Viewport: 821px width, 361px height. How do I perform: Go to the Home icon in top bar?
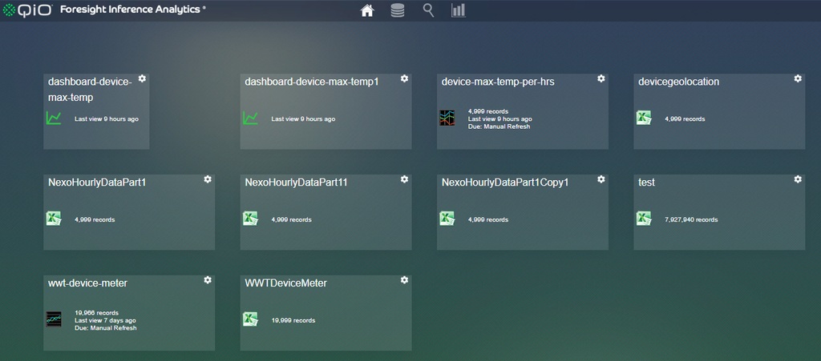pyautogui.click(x=367, y=10)
